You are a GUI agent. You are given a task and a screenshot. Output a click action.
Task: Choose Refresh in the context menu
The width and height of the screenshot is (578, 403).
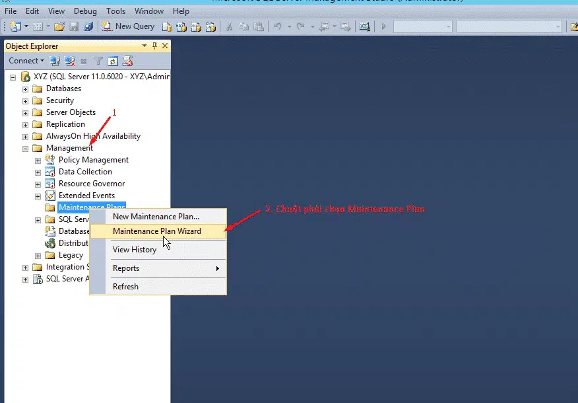158,286
